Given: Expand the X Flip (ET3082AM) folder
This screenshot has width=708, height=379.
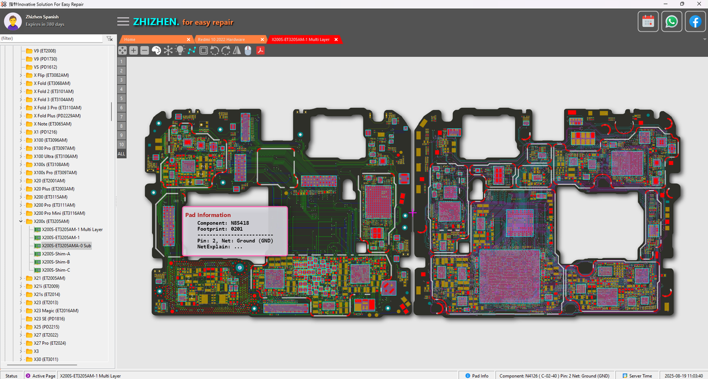Looking at the screenshot, I should click(x=21, y=75).
